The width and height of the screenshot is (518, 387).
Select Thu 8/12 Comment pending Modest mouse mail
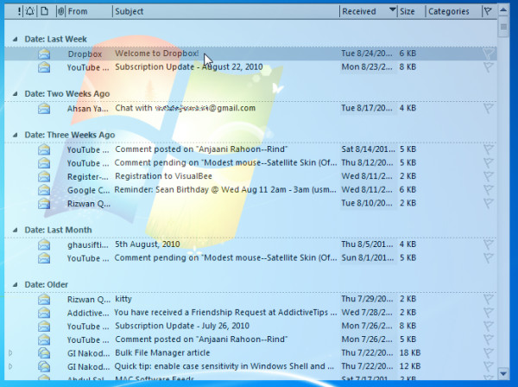click(x=225, y=162)
